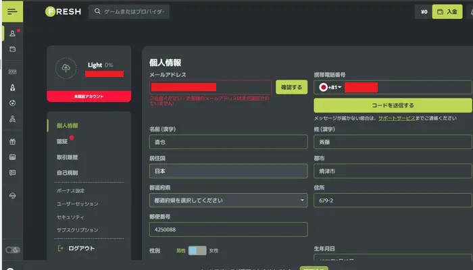Open ユーザーセッション menu item
473x270 pixels.
point(78,204)
